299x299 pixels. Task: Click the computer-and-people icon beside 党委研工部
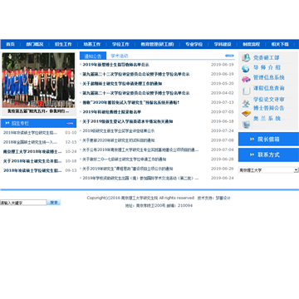click(246, 58)
